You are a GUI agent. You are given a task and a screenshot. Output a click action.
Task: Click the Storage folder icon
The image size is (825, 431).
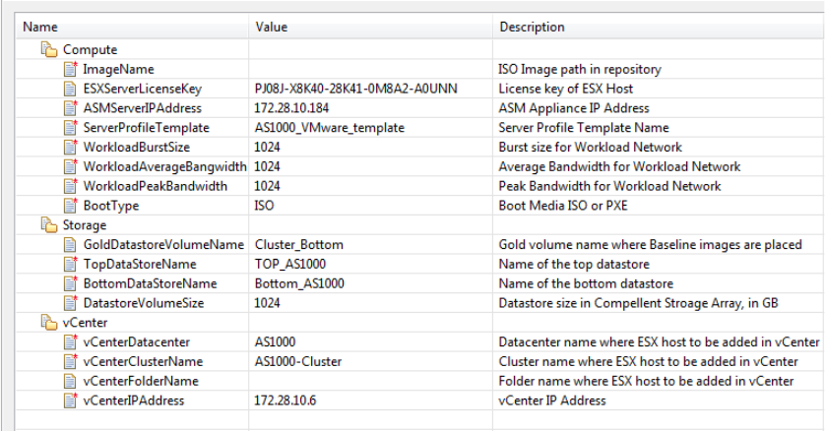point(49,225)
